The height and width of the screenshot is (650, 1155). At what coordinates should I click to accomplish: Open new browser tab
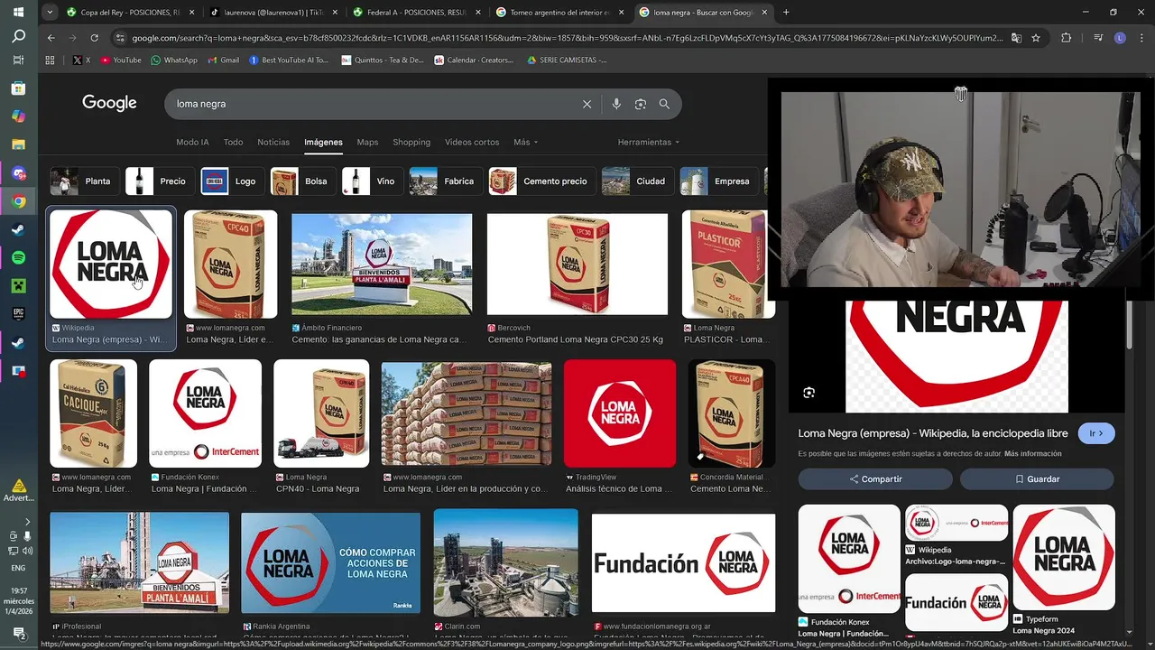click(x=786, y=13)
